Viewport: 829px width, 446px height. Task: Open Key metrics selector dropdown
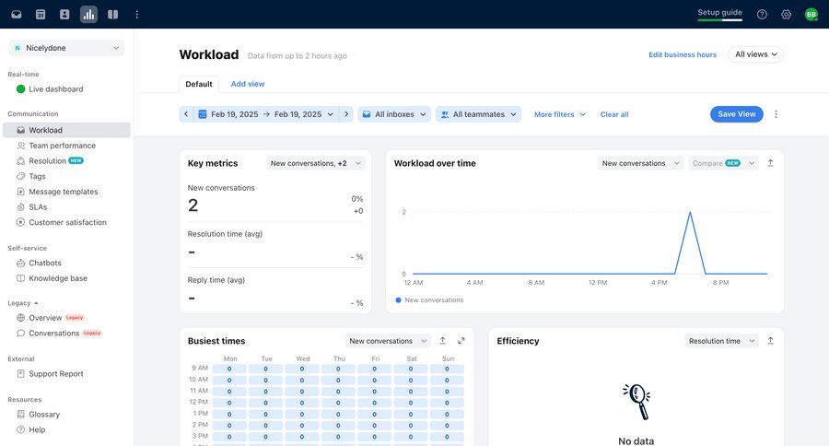(x=315, y=163)
